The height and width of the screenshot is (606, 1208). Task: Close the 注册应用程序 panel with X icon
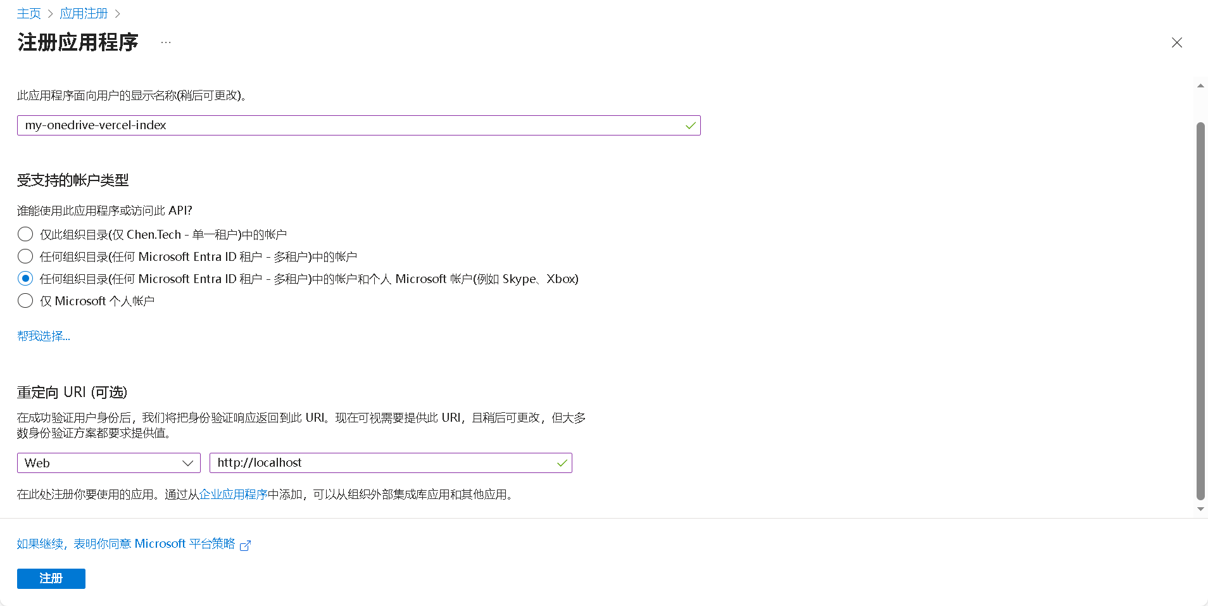(1176, 42)
